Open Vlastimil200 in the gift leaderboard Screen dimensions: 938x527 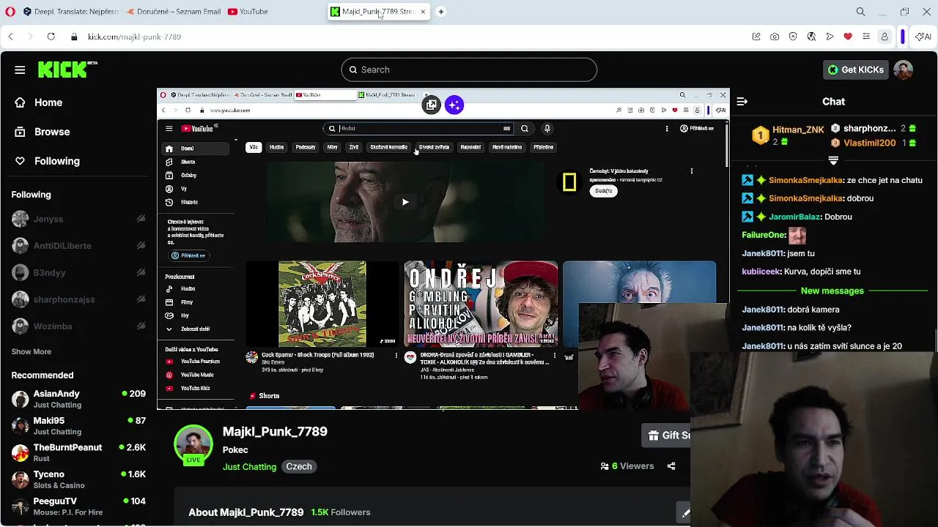coord(870,143)
